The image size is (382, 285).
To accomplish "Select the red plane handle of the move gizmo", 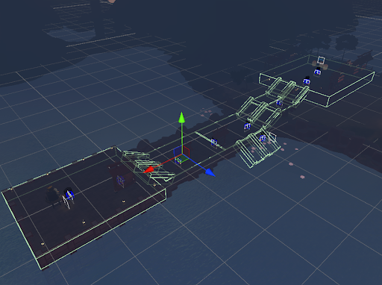I will tap(186, 151).
